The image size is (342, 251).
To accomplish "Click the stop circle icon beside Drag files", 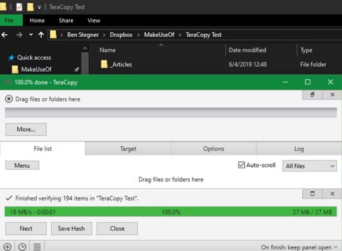I will tap(9, 99).
